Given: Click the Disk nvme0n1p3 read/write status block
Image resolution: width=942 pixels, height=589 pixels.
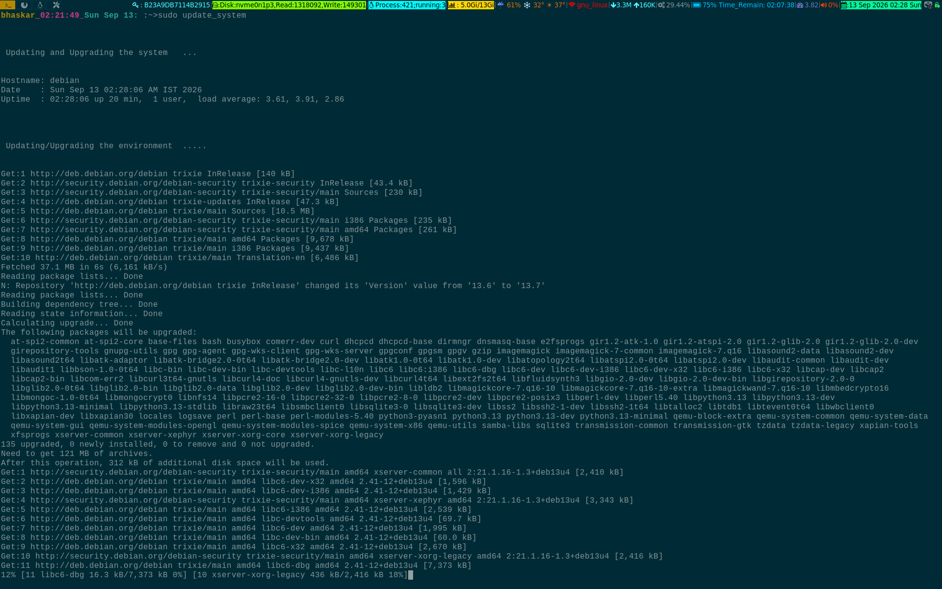Looking at the screenshot, I should (x=289, y=5).
